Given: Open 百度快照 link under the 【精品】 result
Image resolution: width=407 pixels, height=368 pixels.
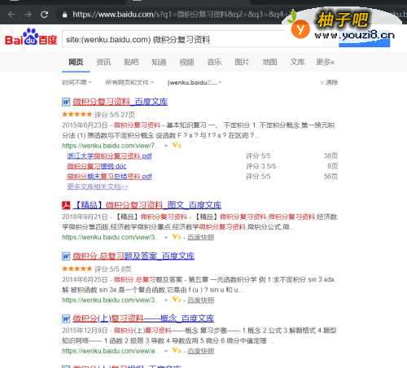Looking at the screenshot, I should (x=201, y=238).
